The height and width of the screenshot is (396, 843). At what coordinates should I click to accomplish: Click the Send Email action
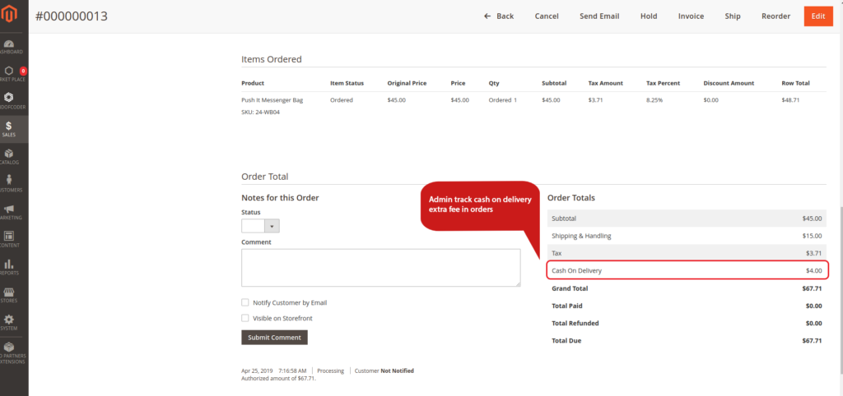click(x=599, y=16)
